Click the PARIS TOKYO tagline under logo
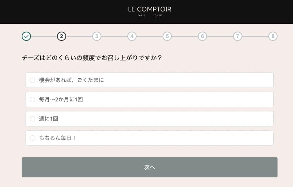Viewport: 293px width, 187px height. point(150,15)
